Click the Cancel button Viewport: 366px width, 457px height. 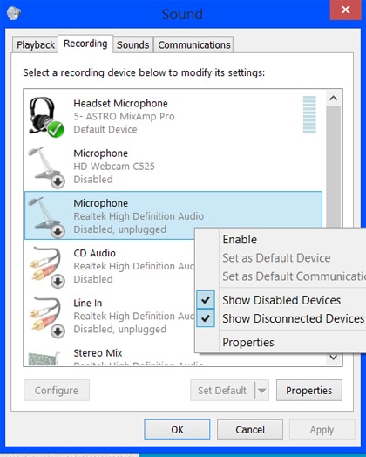pyautogui.click(x=250, y=429)
